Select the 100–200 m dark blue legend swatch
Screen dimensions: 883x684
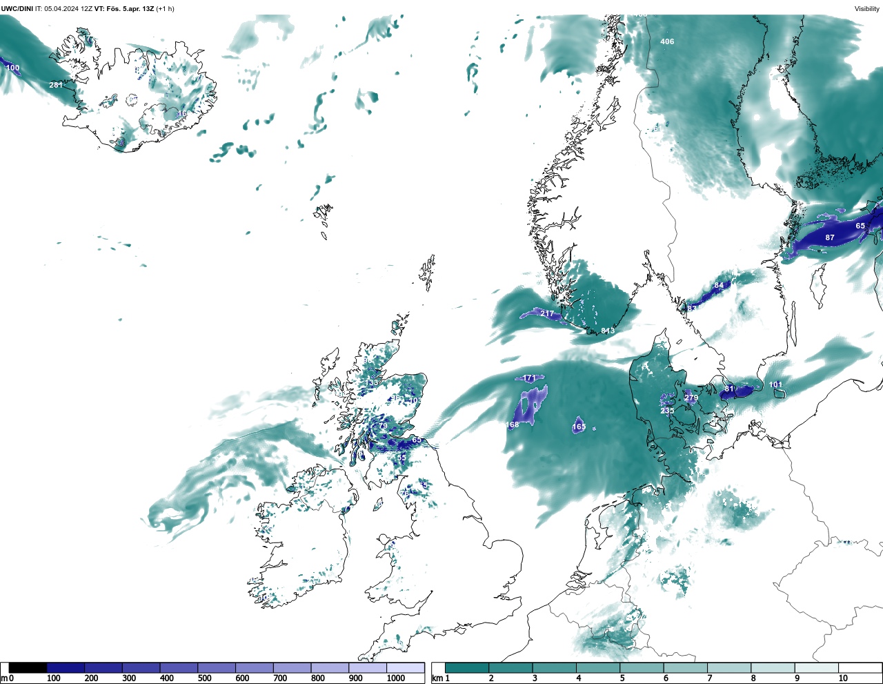(x=66, y=667)
